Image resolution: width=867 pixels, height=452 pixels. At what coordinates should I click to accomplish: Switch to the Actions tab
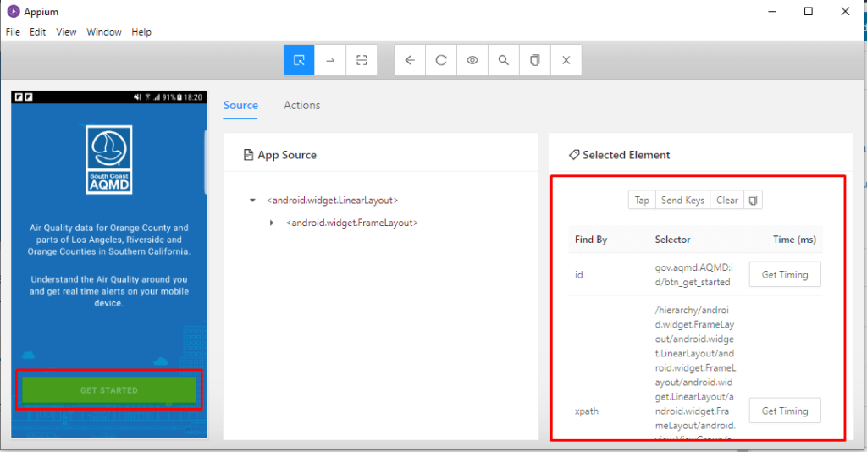(301, 105)
